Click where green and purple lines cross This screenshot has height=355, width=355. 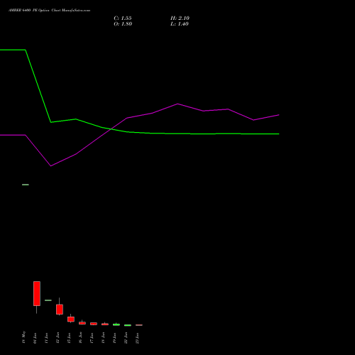[x=111, y=129]
